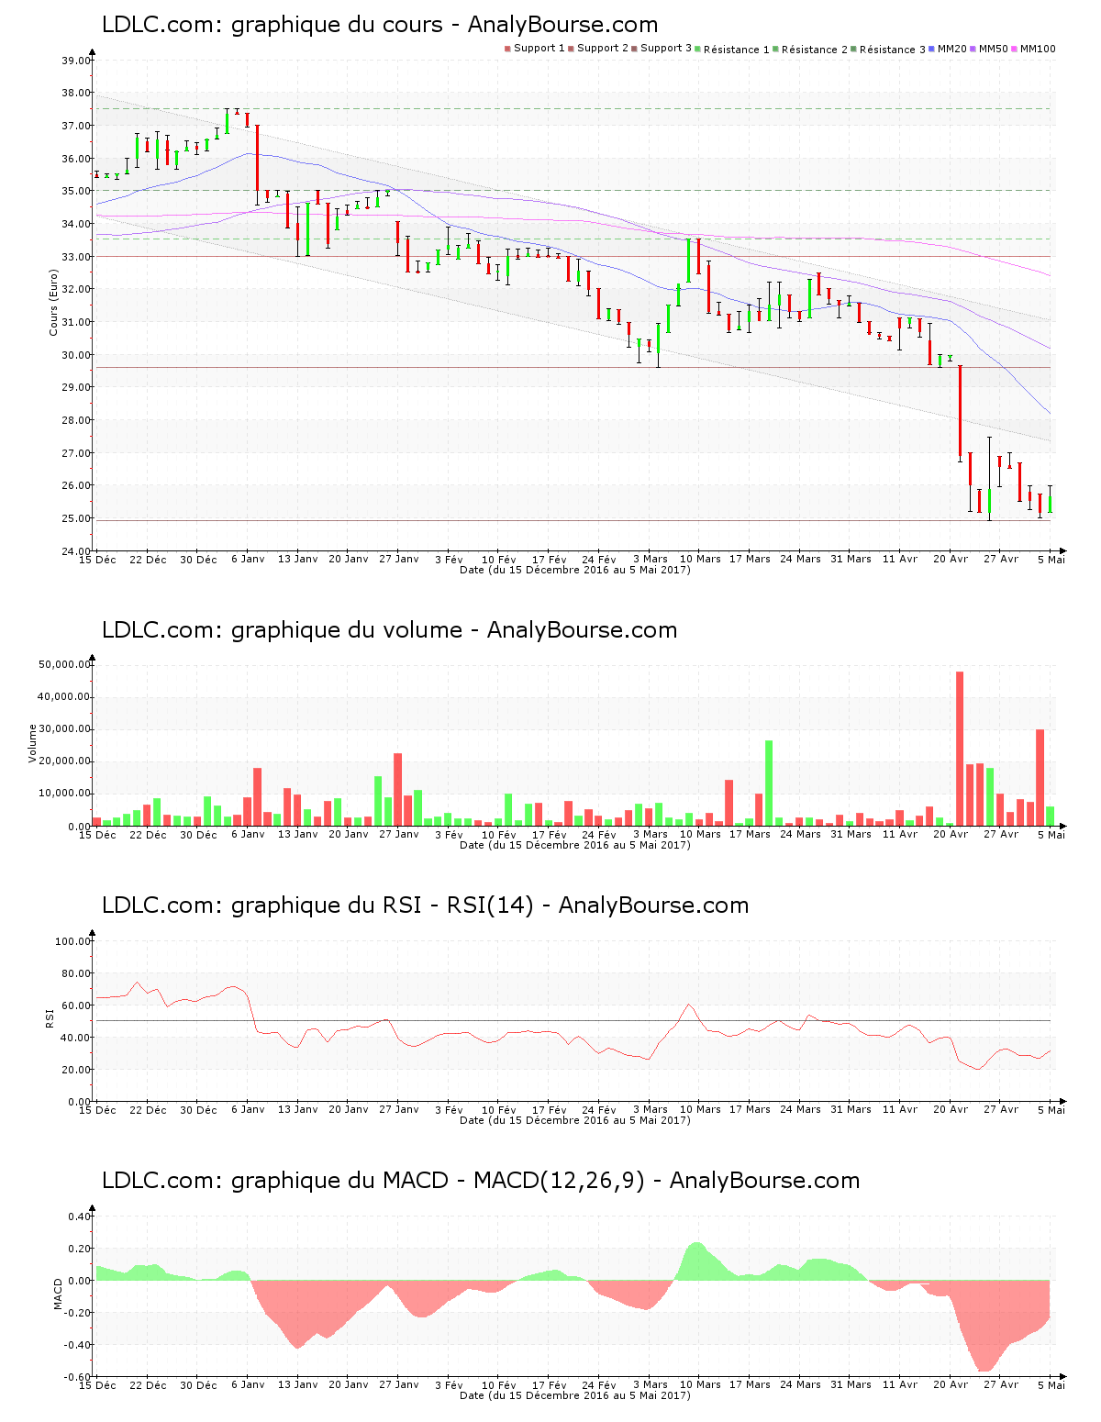This screenshot has height=1422, width=1101.
Task: Click the 'graphique du cours' chart title
Action: tap(380, 25)
